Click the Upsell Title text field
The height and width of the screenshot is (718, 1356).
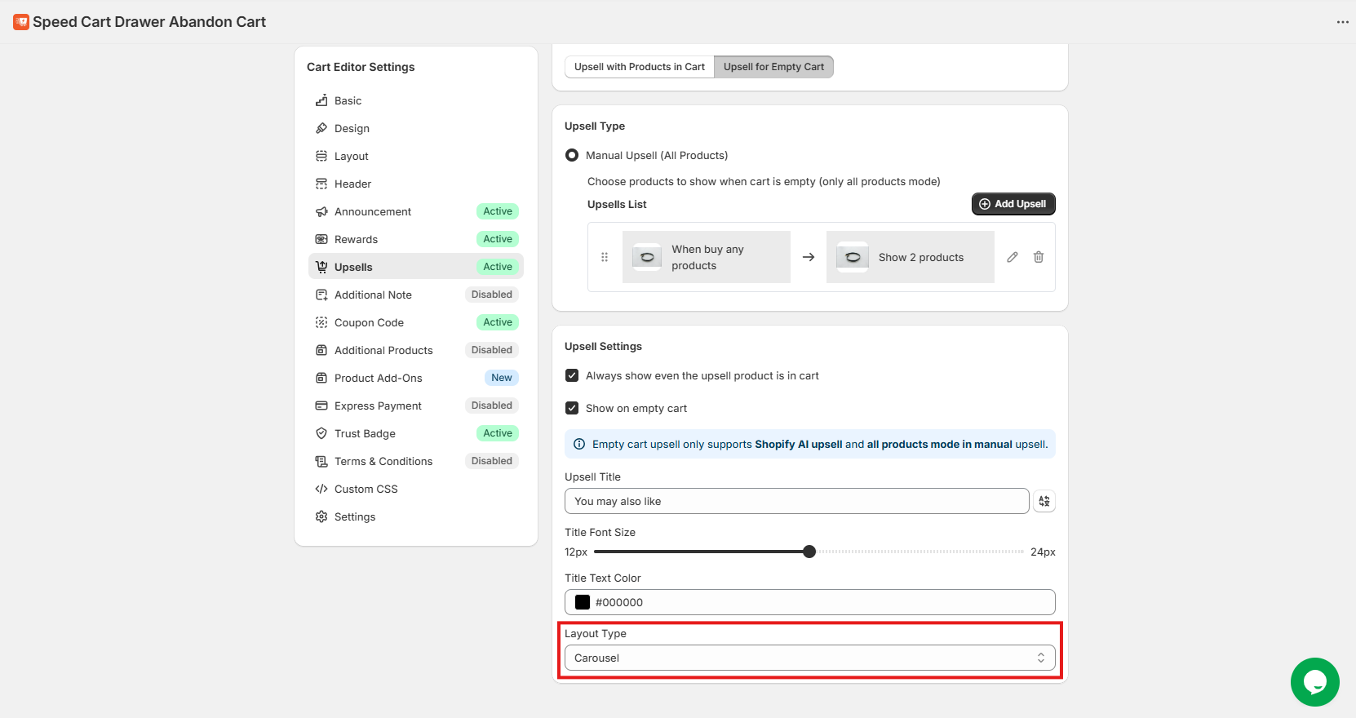click(796, 501)
